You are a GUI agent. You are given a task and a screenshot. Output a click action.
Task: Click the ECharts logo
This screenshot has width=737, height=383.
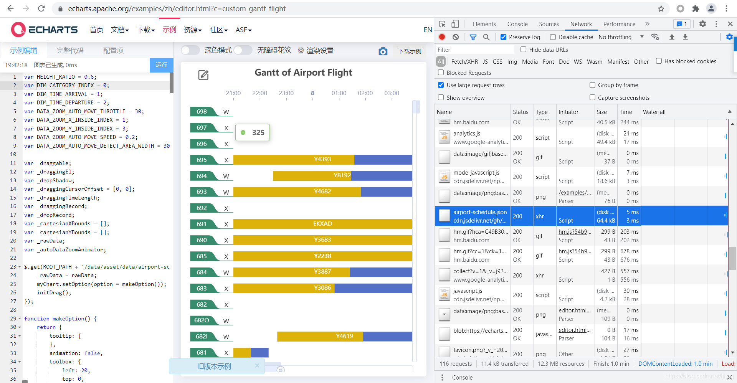44,30
